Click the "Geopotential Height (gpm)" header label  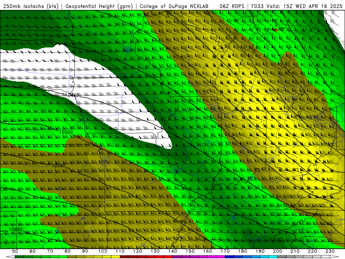click(99, 6)
